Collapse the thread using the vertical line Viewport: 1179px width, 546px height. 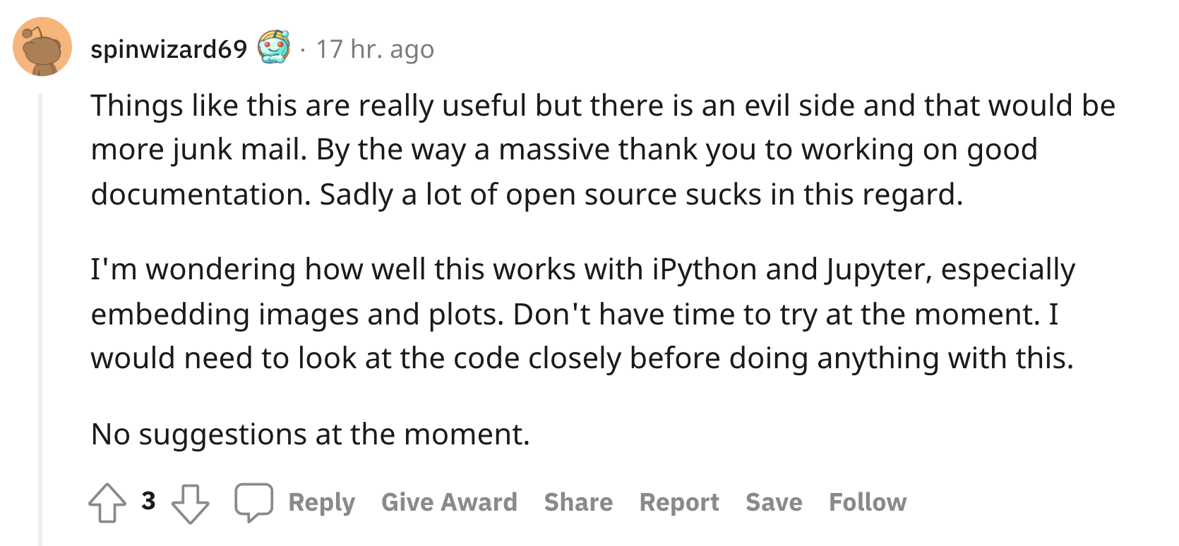[x=40, y=319]
